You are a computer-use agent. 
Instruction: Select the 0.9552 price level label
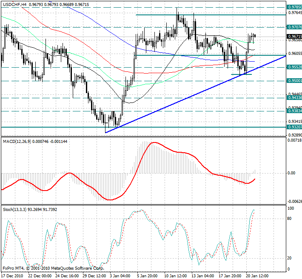(x=294, y=67)
